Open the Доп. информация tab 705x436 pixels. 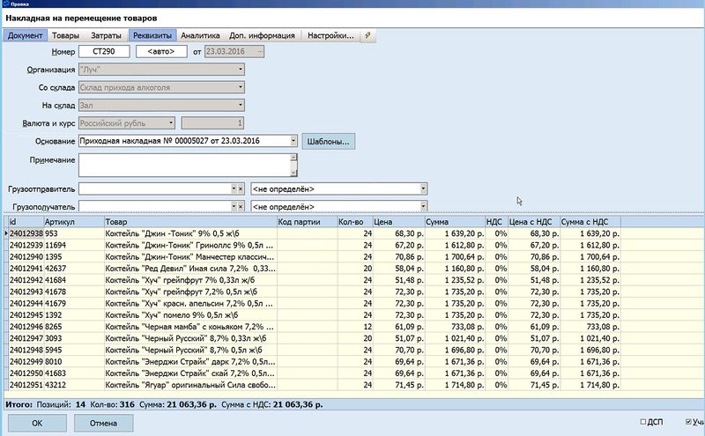click(x=262, y=35)
